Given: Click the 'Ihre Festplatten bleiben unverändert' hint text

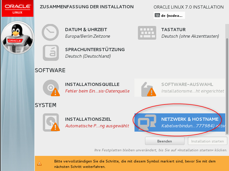Looking at the screenshot, I should 161,150.
